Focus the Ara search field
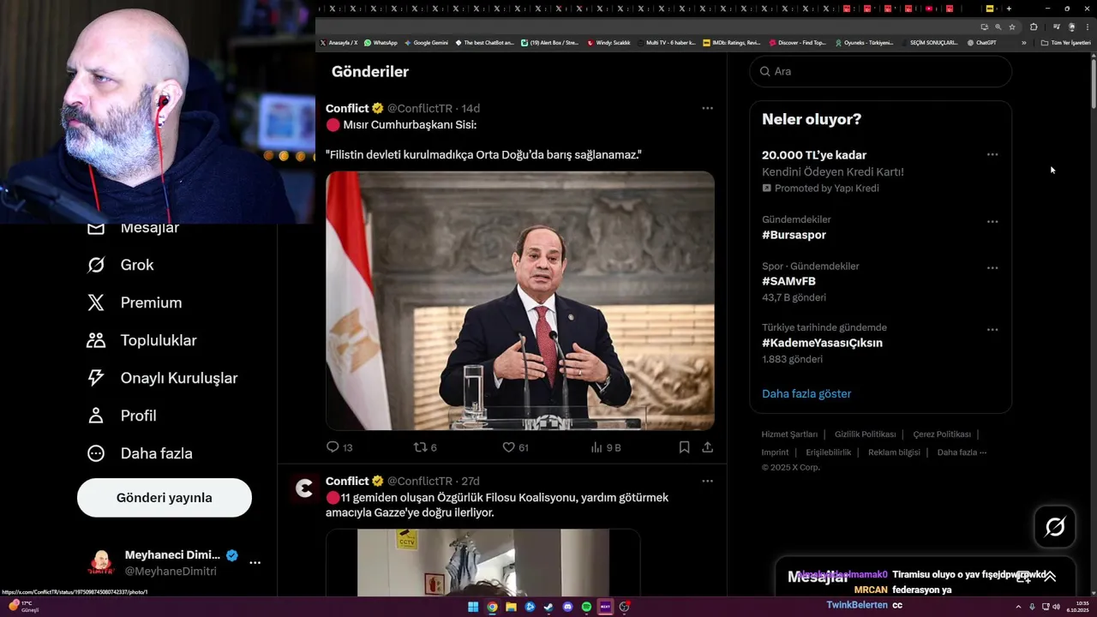 point(881,71)
